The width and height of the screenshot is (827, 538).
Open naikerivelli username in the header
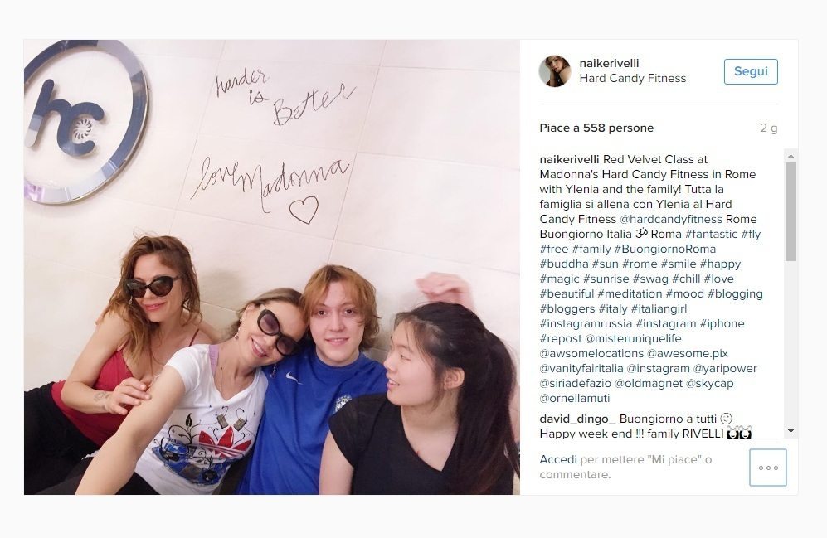(x=609, y=63)
